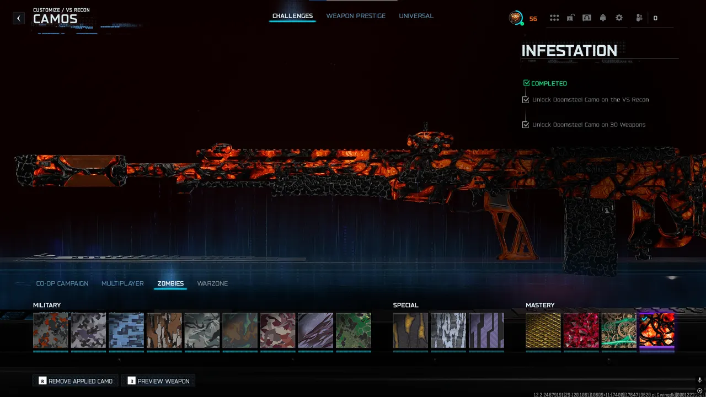706x397 pixels.
Task: Click the microphone icon at bottom right
Action: [699, 380]
